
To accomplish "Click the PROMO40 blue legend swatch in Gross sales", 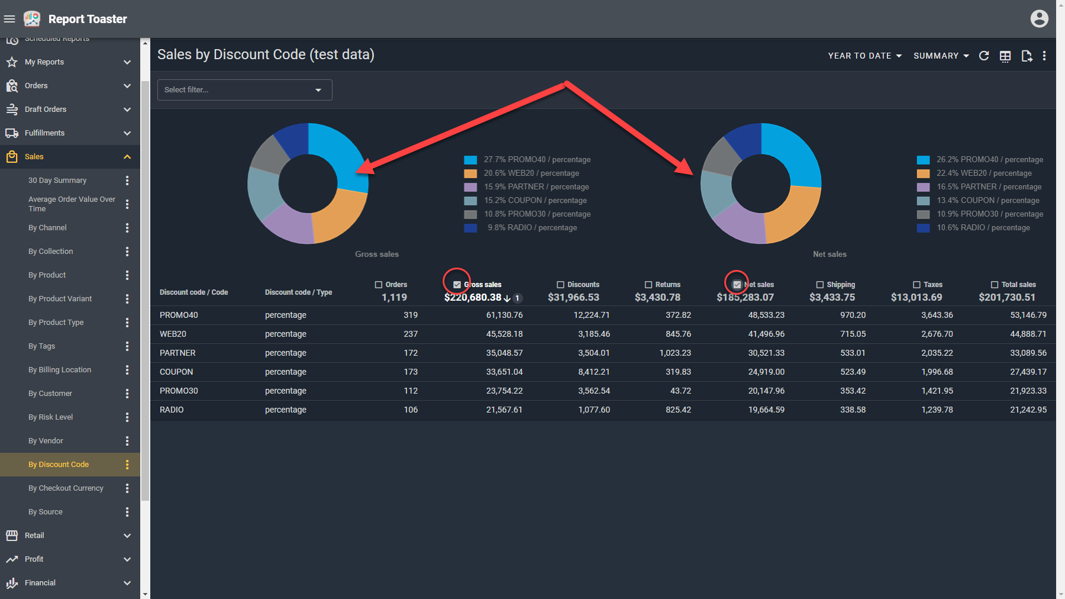I will (470, 160).
